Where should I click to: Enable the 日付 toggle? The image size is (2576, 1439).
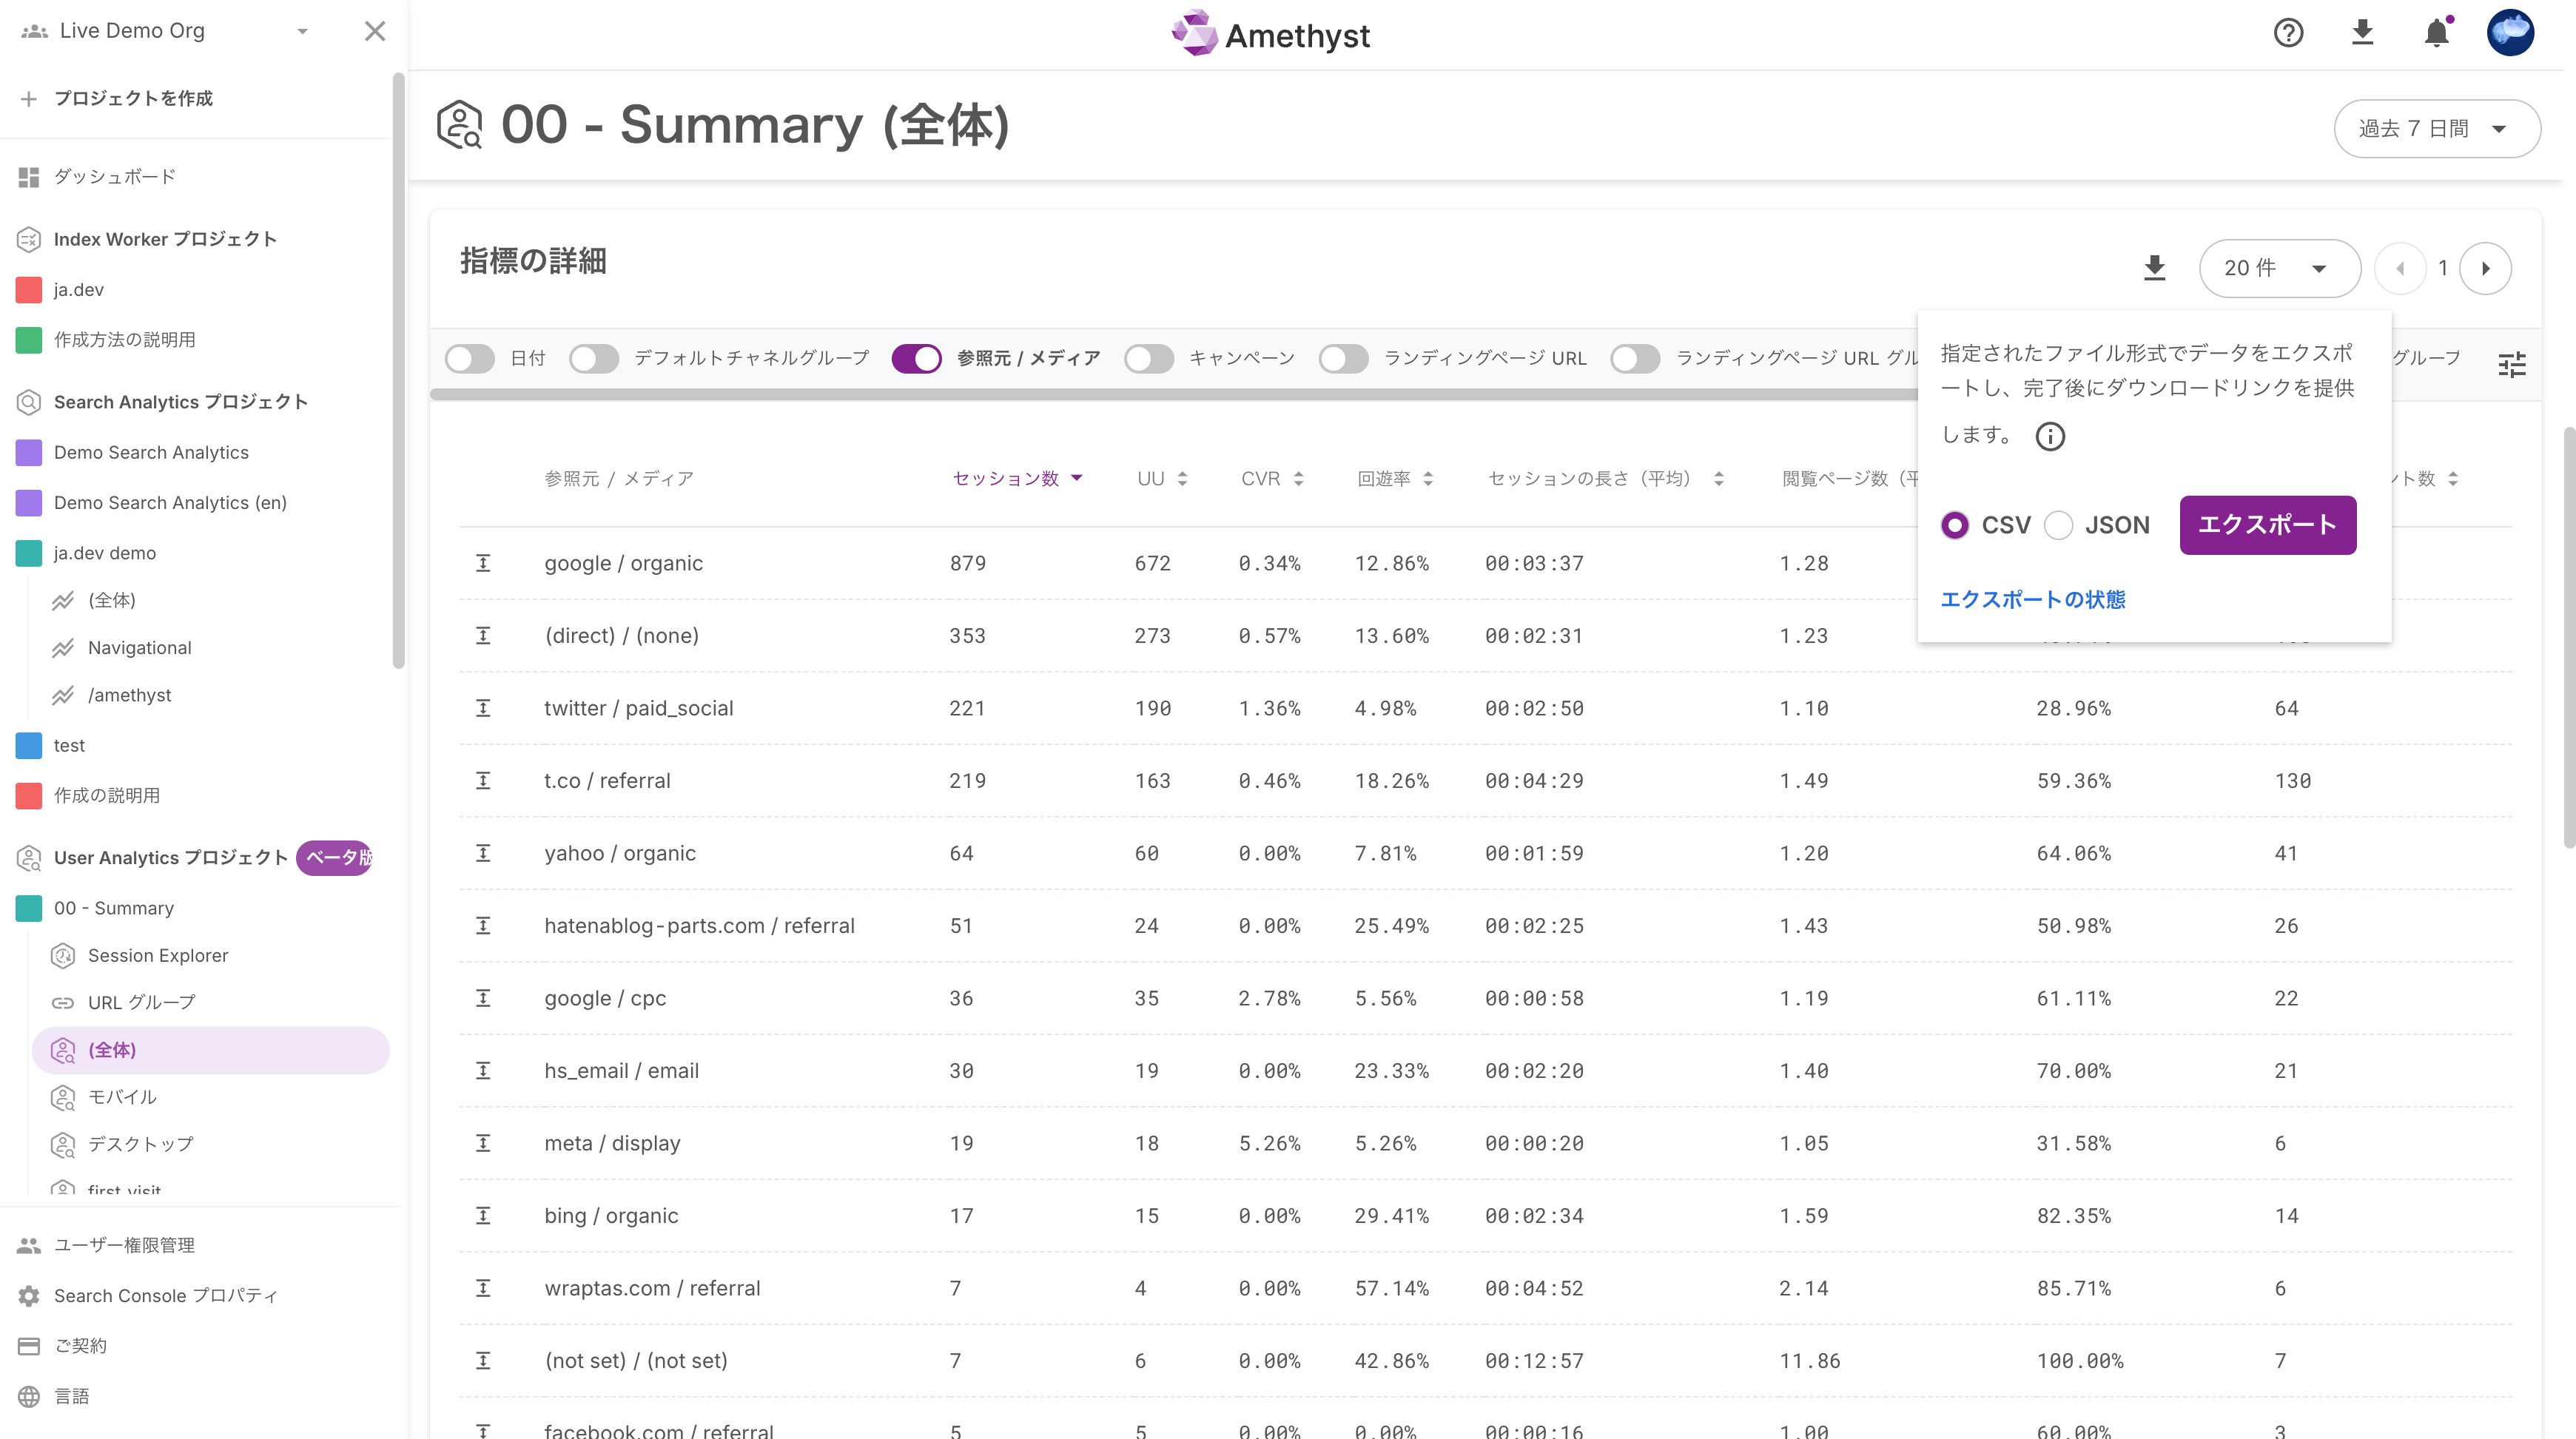tap(470, 358)
